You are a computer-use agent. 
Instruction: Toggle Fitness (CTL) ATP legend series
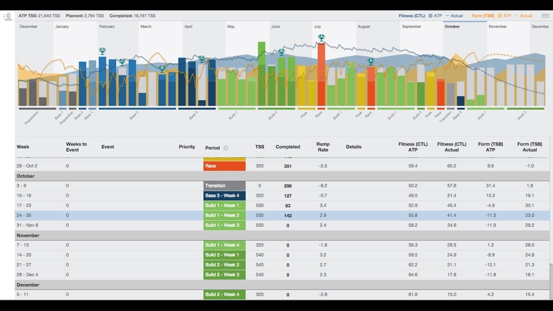[435, 16]
